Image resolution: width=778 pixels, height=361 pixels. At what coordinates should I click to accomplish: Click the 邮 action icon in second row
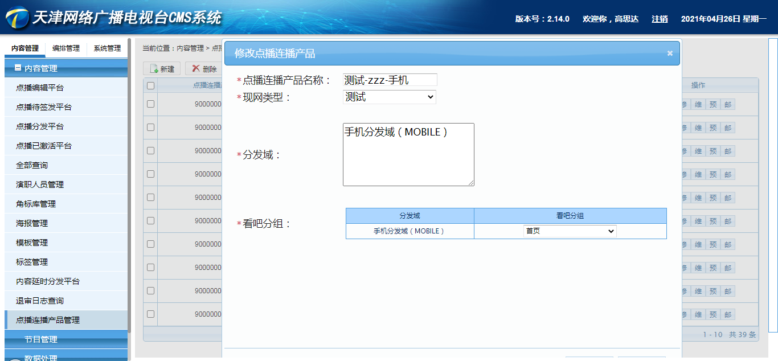pyautogui.click(x=728, y=128)
